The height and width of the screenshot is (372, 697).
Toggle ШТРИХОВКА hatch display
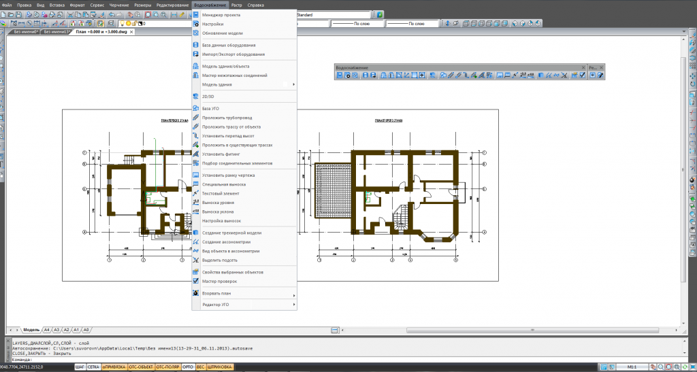220,367
